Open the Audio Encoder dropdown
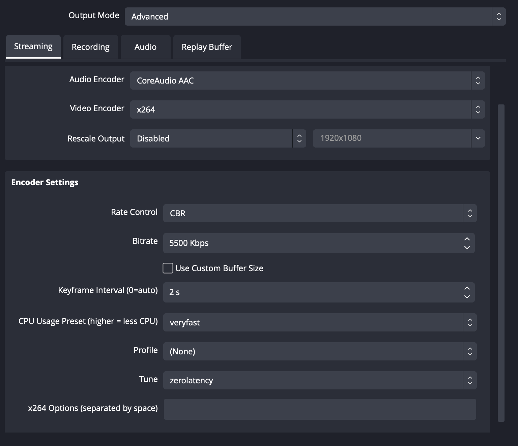 pos(304,81)
